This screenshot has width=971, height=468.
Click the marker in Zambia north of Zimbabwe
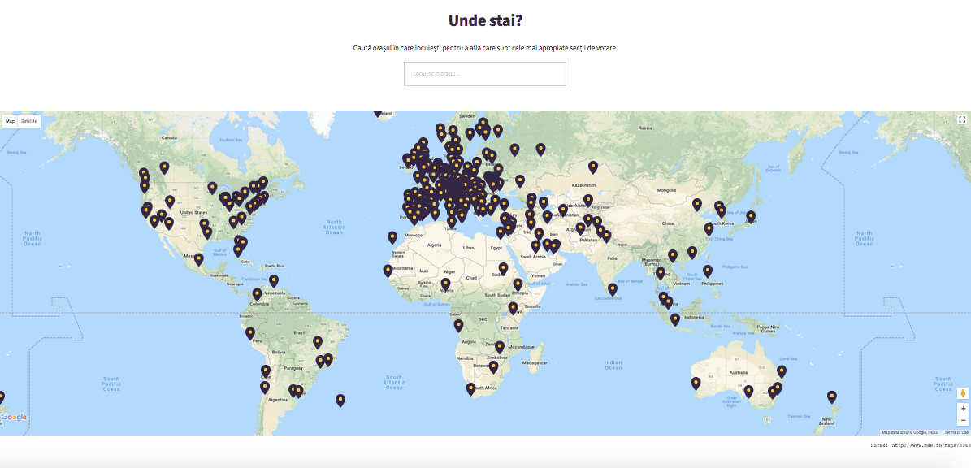(x=500, y=347)
